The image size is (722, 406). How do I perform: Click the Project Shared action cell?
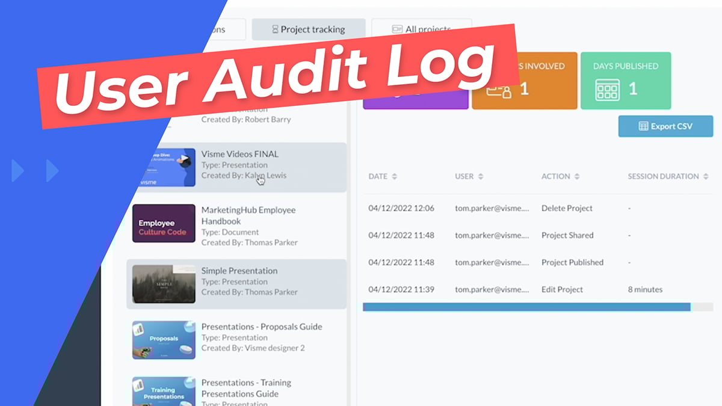[x=567, y=235]
